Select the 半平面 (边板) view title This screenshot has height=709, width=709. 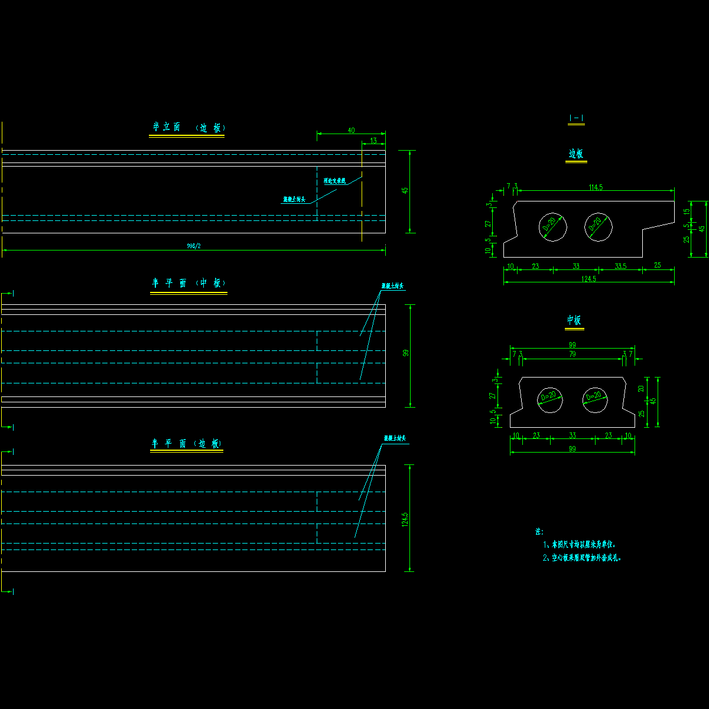pos(187,444)
